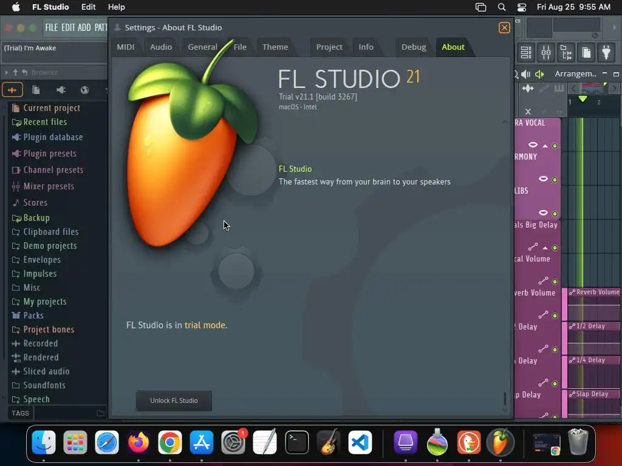Click the playlist magnifier zoom icon
622x466 pixels.
(x=516, y=74)
